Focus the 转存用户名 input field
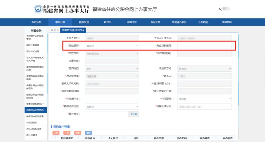 click(112, 99)
